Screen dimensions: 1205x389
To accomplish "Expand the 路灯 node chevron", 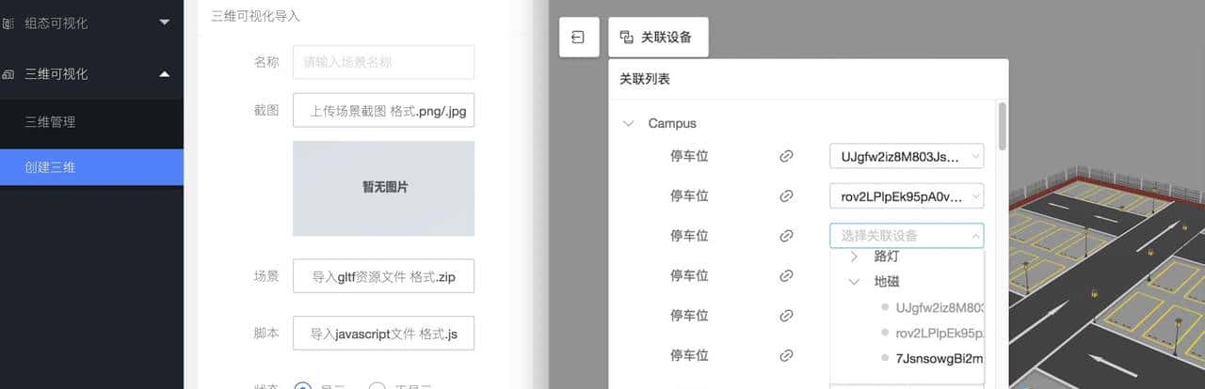I will 854,256.
